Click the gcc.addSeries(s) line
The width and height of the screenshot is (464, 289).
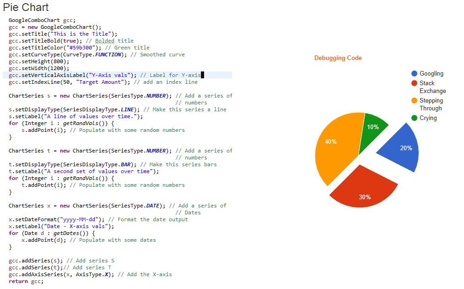(x=61, y=261)
